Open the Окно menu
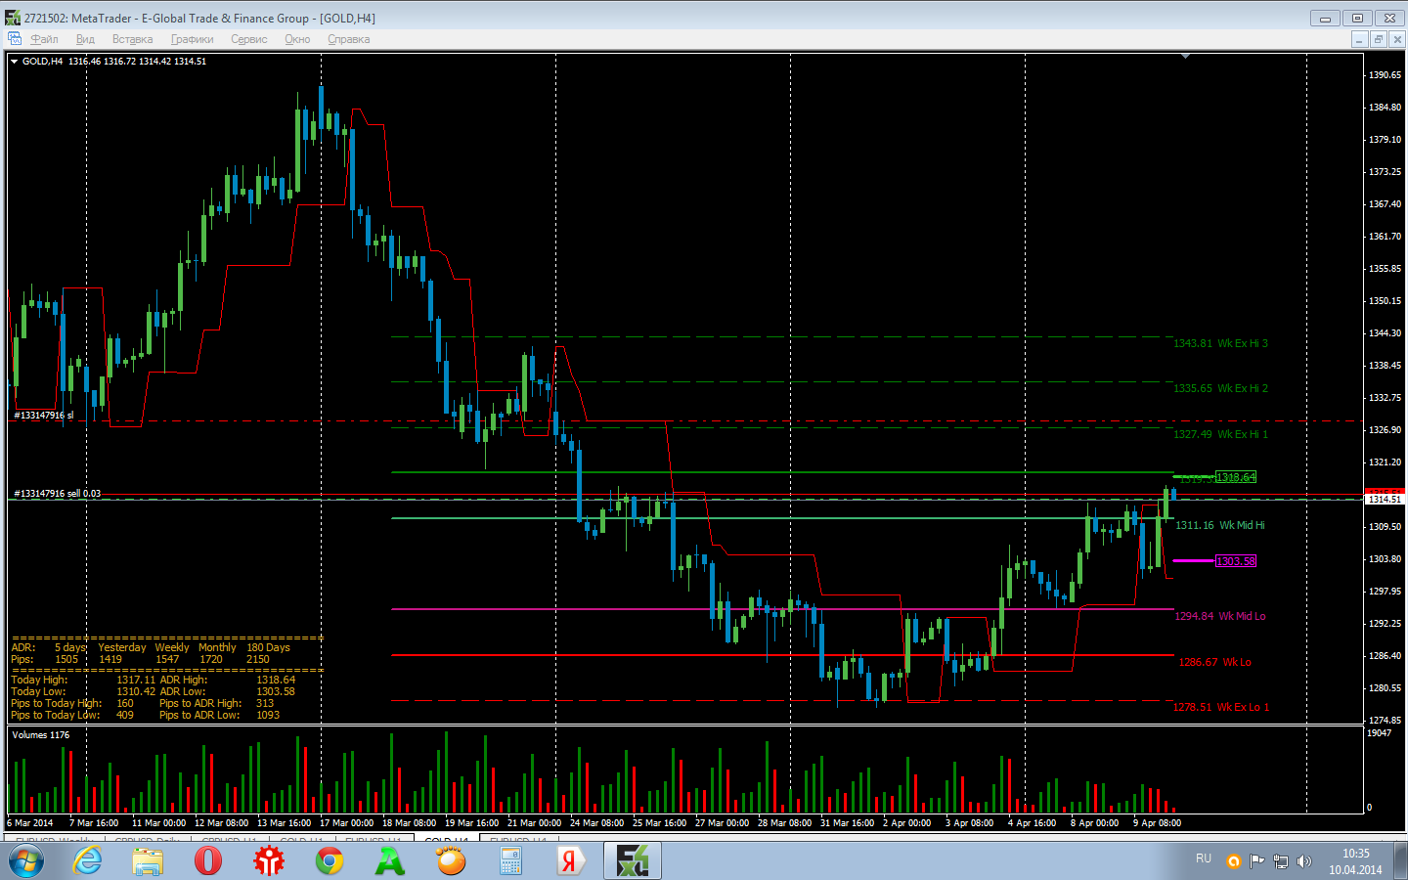Screen dimensions: 1408x880 click(297, 39)
